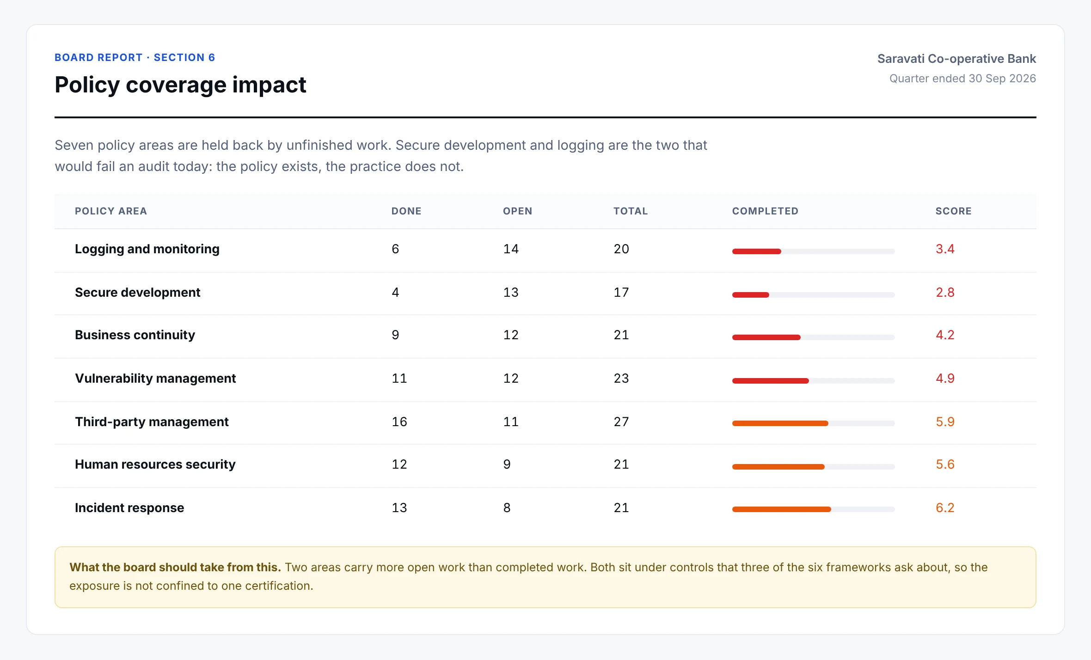Click the total 17 in Secure development row
This screenshot has height=660, width=1091.
621,293
